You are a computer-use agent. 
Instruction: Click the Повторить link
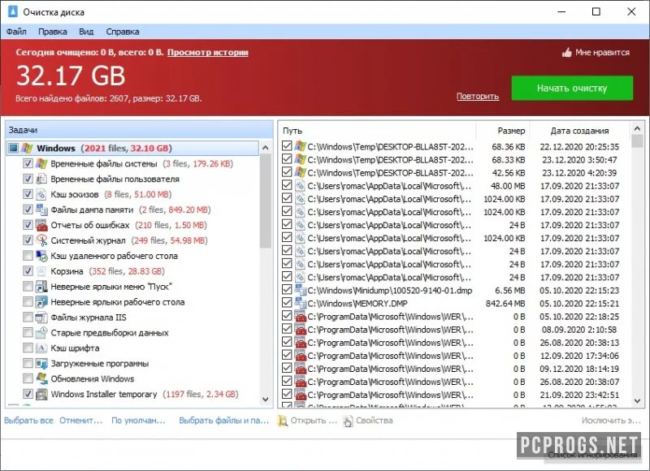(478, 96)
